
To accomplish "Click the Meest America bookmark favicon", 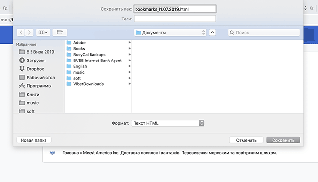I will coord(52,153).
